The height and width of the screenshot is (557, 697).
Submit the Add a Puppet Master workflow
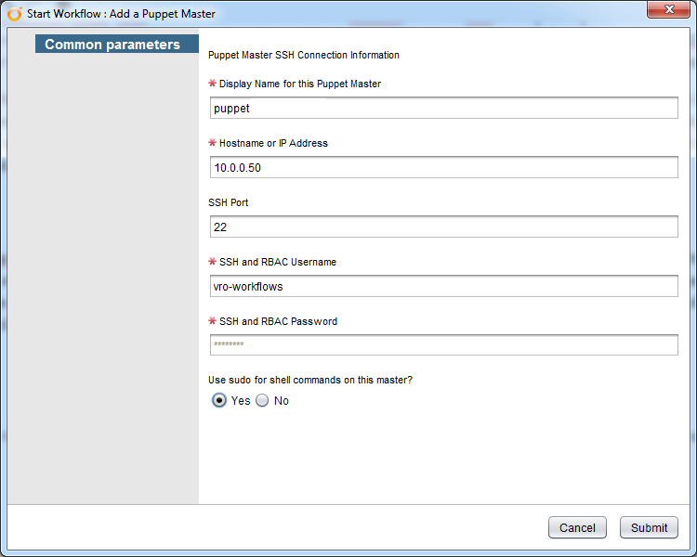click(649, 527)
